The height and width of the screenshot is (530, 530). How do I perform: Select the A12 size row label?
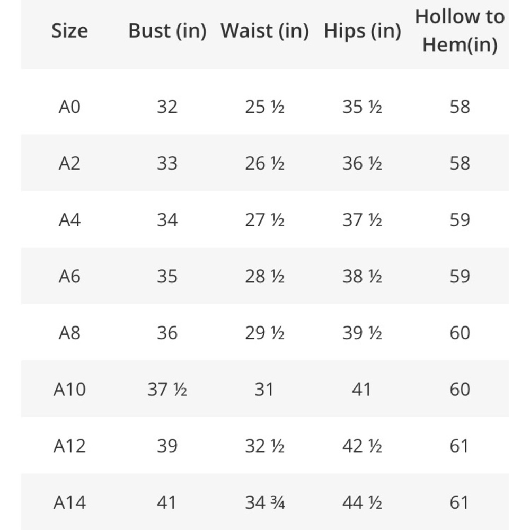pyautogui.click(x=69, y=446)
